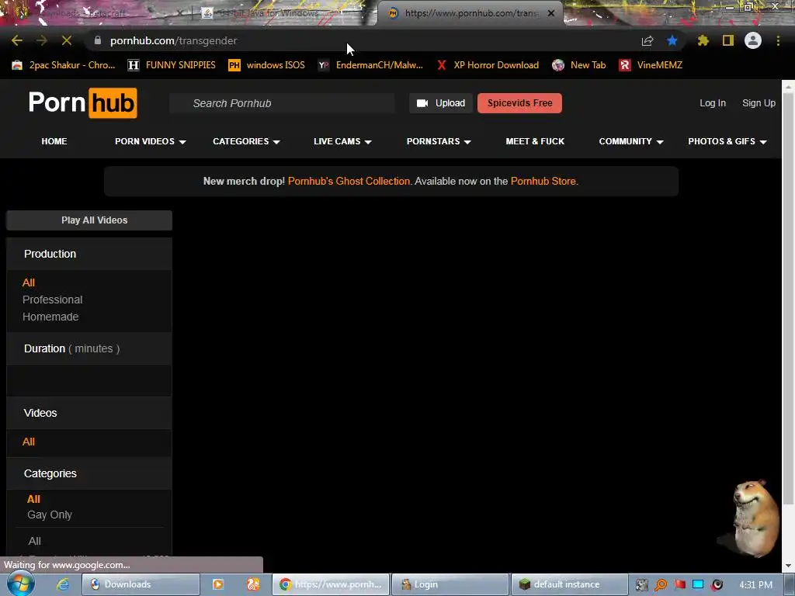Switch to default instance taskbar window

pyautogui.click(x=570, y=584)
